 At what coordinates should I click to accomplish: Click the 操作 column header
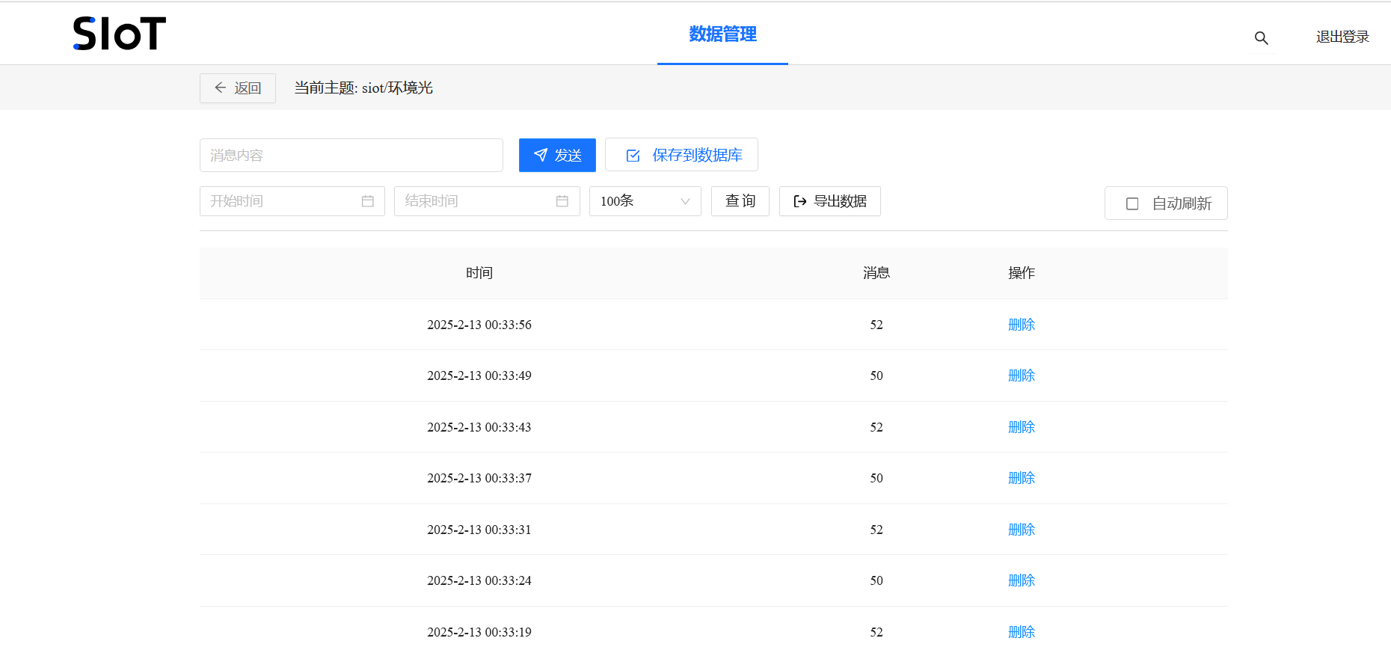(x=1022, y=273)
